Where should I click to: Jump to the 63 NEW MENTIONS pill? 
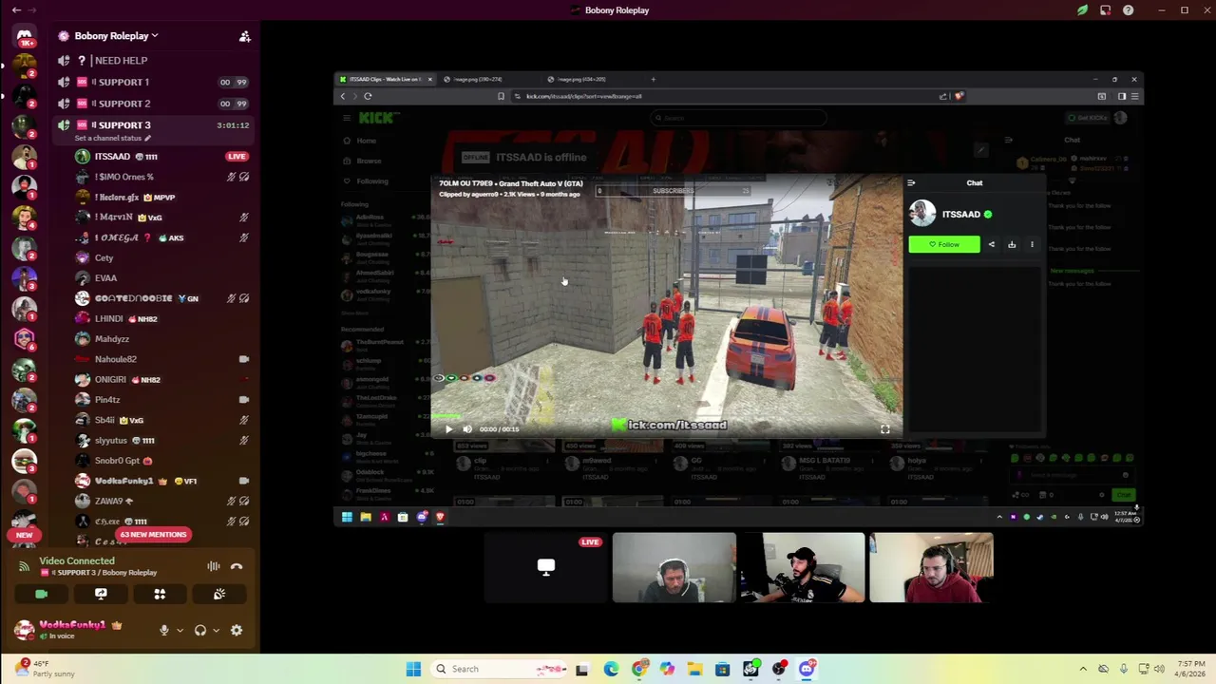click(x=153, y=535)
